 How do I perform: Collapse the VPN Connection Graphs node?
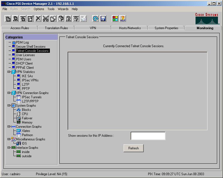(x=9, y=93)
